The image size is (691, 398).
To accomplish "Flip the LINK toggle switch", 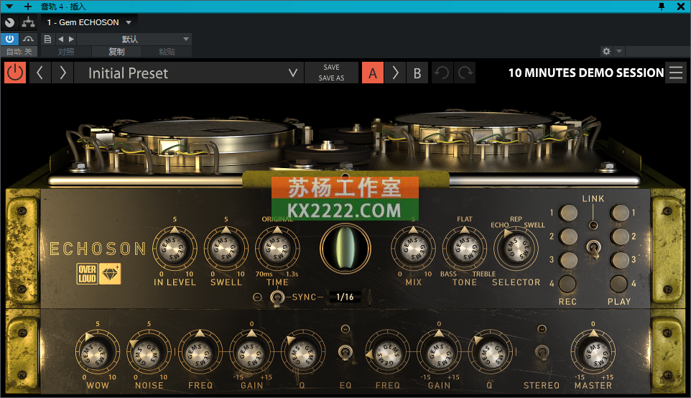I will pyautogui.click(x=593, y=249).
